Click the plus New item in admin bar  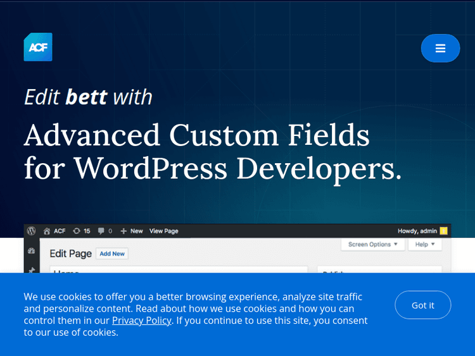[x=132, y=231]
